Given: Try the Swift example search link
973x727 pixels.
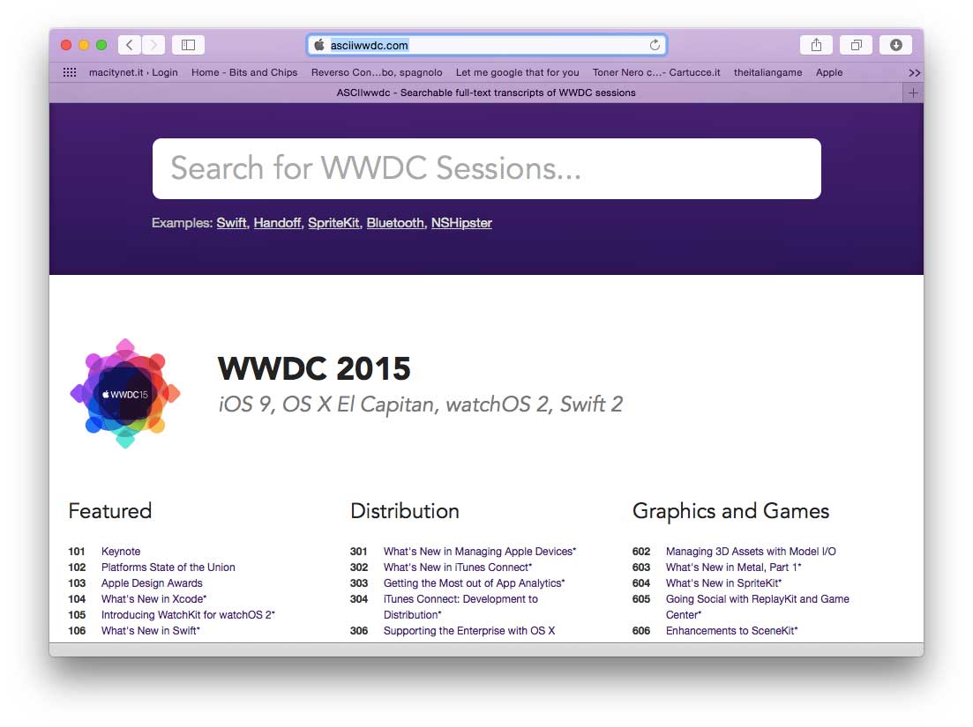Looking at the screenshot, I should coord(231,222).
